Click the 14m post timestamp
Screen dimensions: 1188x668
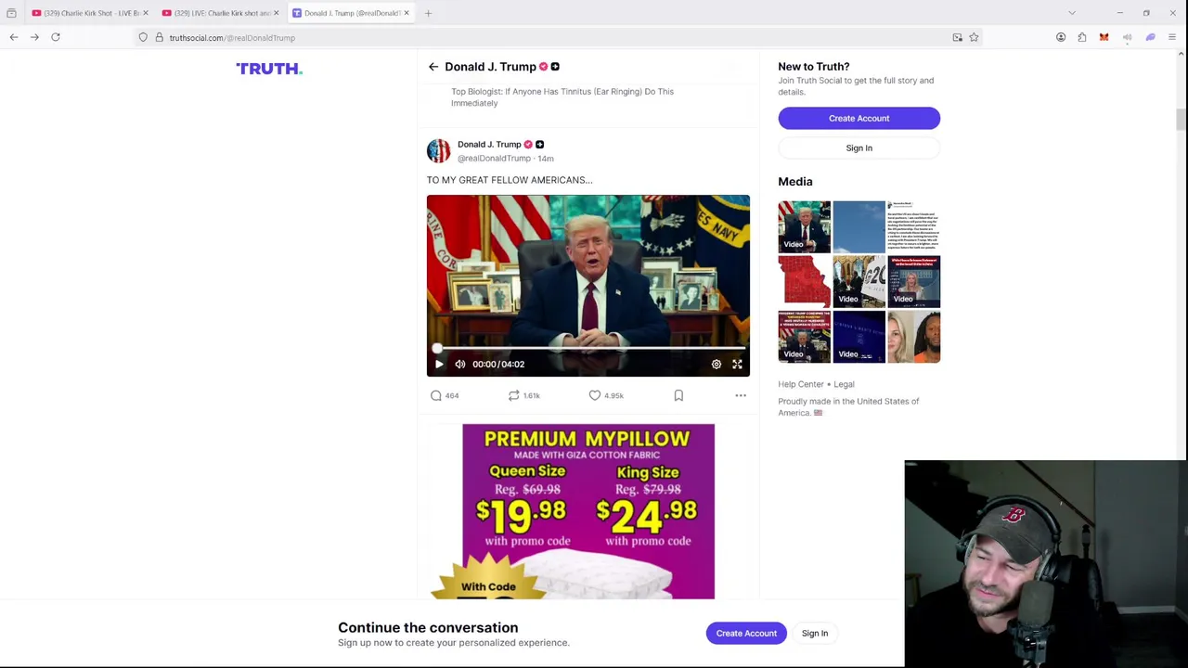pyautogui.click(x=546, y=159)
